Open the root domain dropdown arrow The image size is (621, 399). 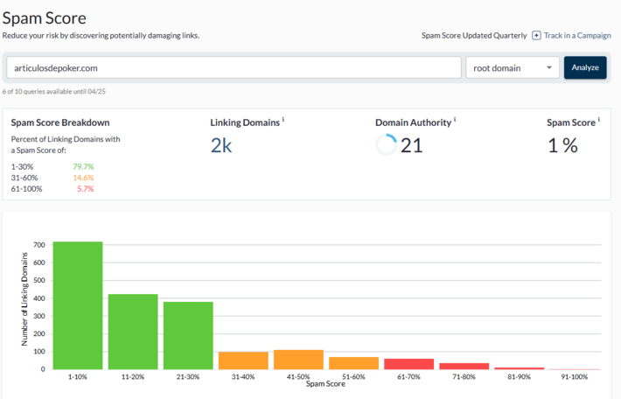(549, 67)
